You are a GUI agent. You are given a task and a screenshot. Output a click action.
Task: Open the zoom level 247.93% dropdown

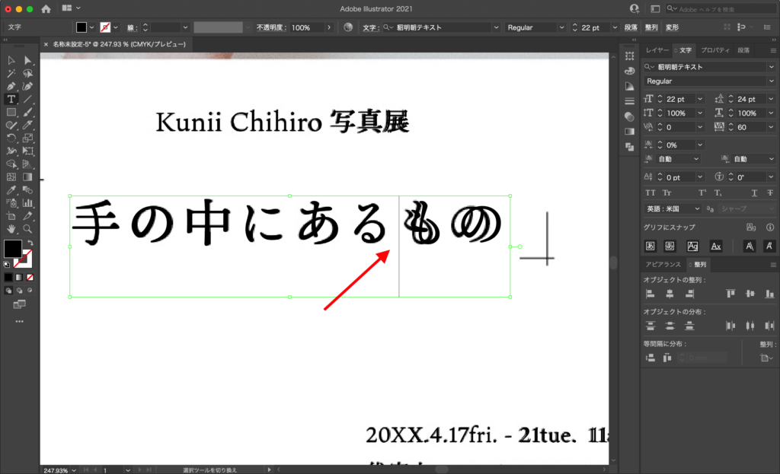point(74,470)
